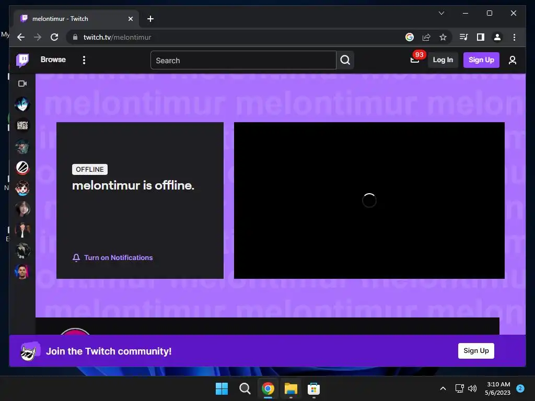Screen dimensions: 535x401
Task: Click the 'melontimur is offline.' heading
Action: pyautogui.click(x=133, y=185)
